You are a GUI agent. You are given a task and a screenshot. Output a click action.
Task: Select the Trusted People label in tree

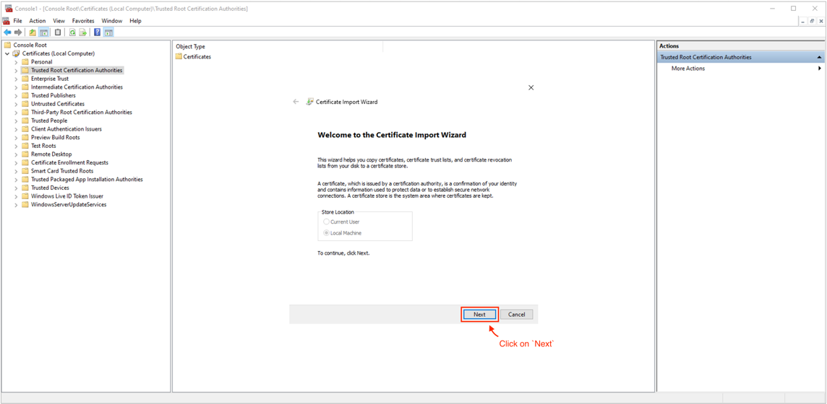tap(49, 121)
